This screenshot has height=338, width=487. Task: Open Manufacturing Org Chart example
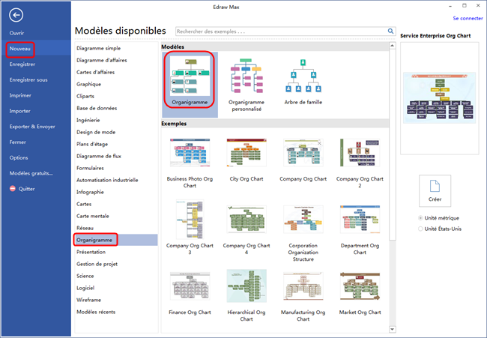click(x=303, y=286)
